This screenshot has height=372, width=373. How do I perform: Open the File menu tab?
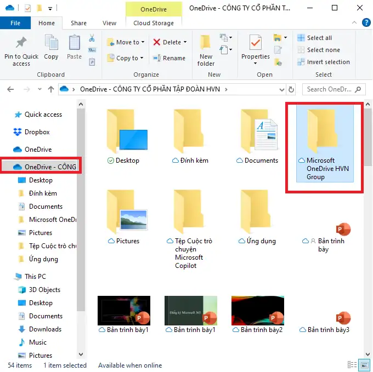[15, 23]
